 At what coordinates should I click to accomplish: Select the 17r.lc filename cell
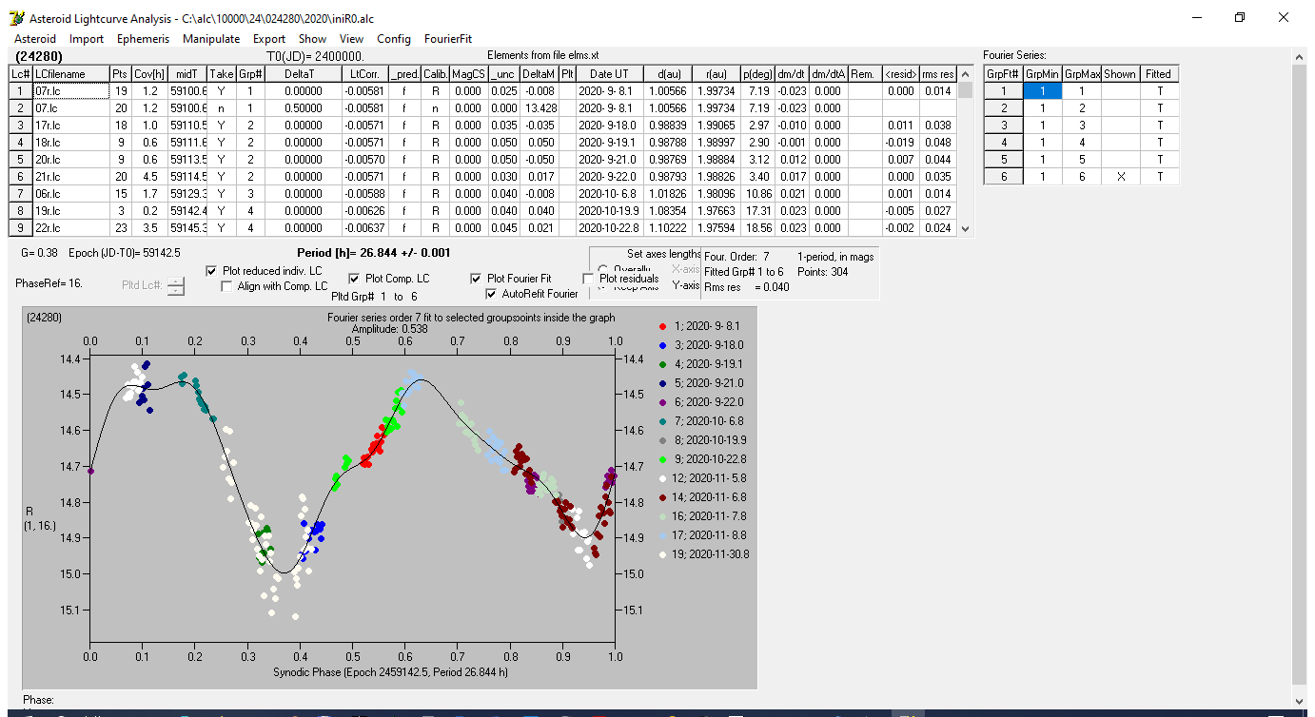69,126
